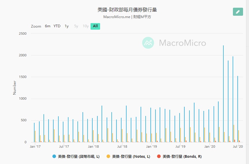Click the green pencil edit icon
Image resolution: width=249 pixels, height=164 pixels.
pos(238,12)
